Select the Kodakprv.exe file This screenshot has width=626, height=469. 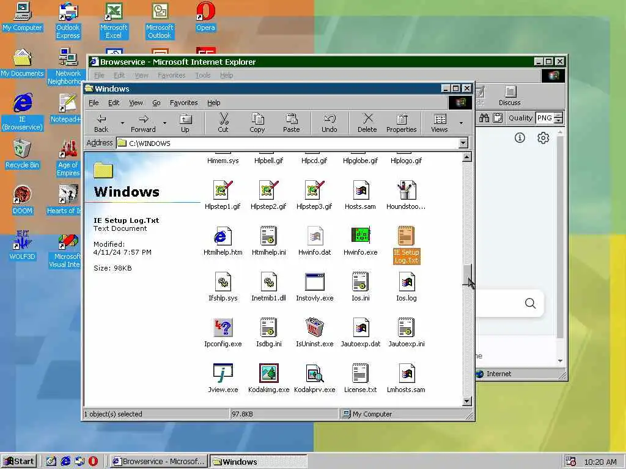pyautogui.click(x=315, y=379)
